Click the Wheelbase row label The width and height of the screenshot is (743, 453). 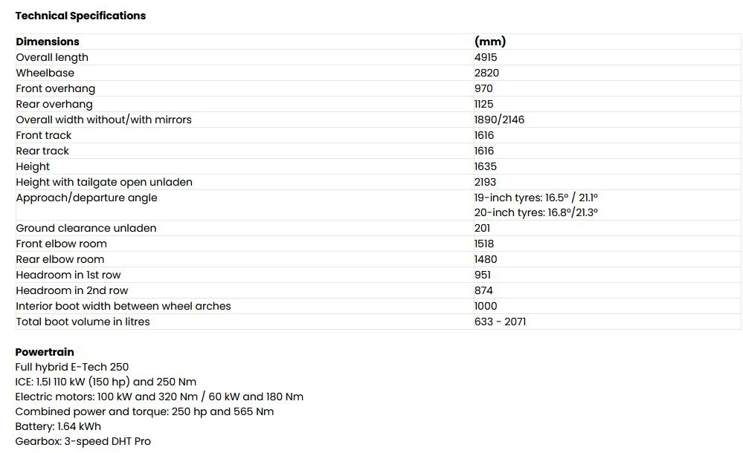click(45, 73)
